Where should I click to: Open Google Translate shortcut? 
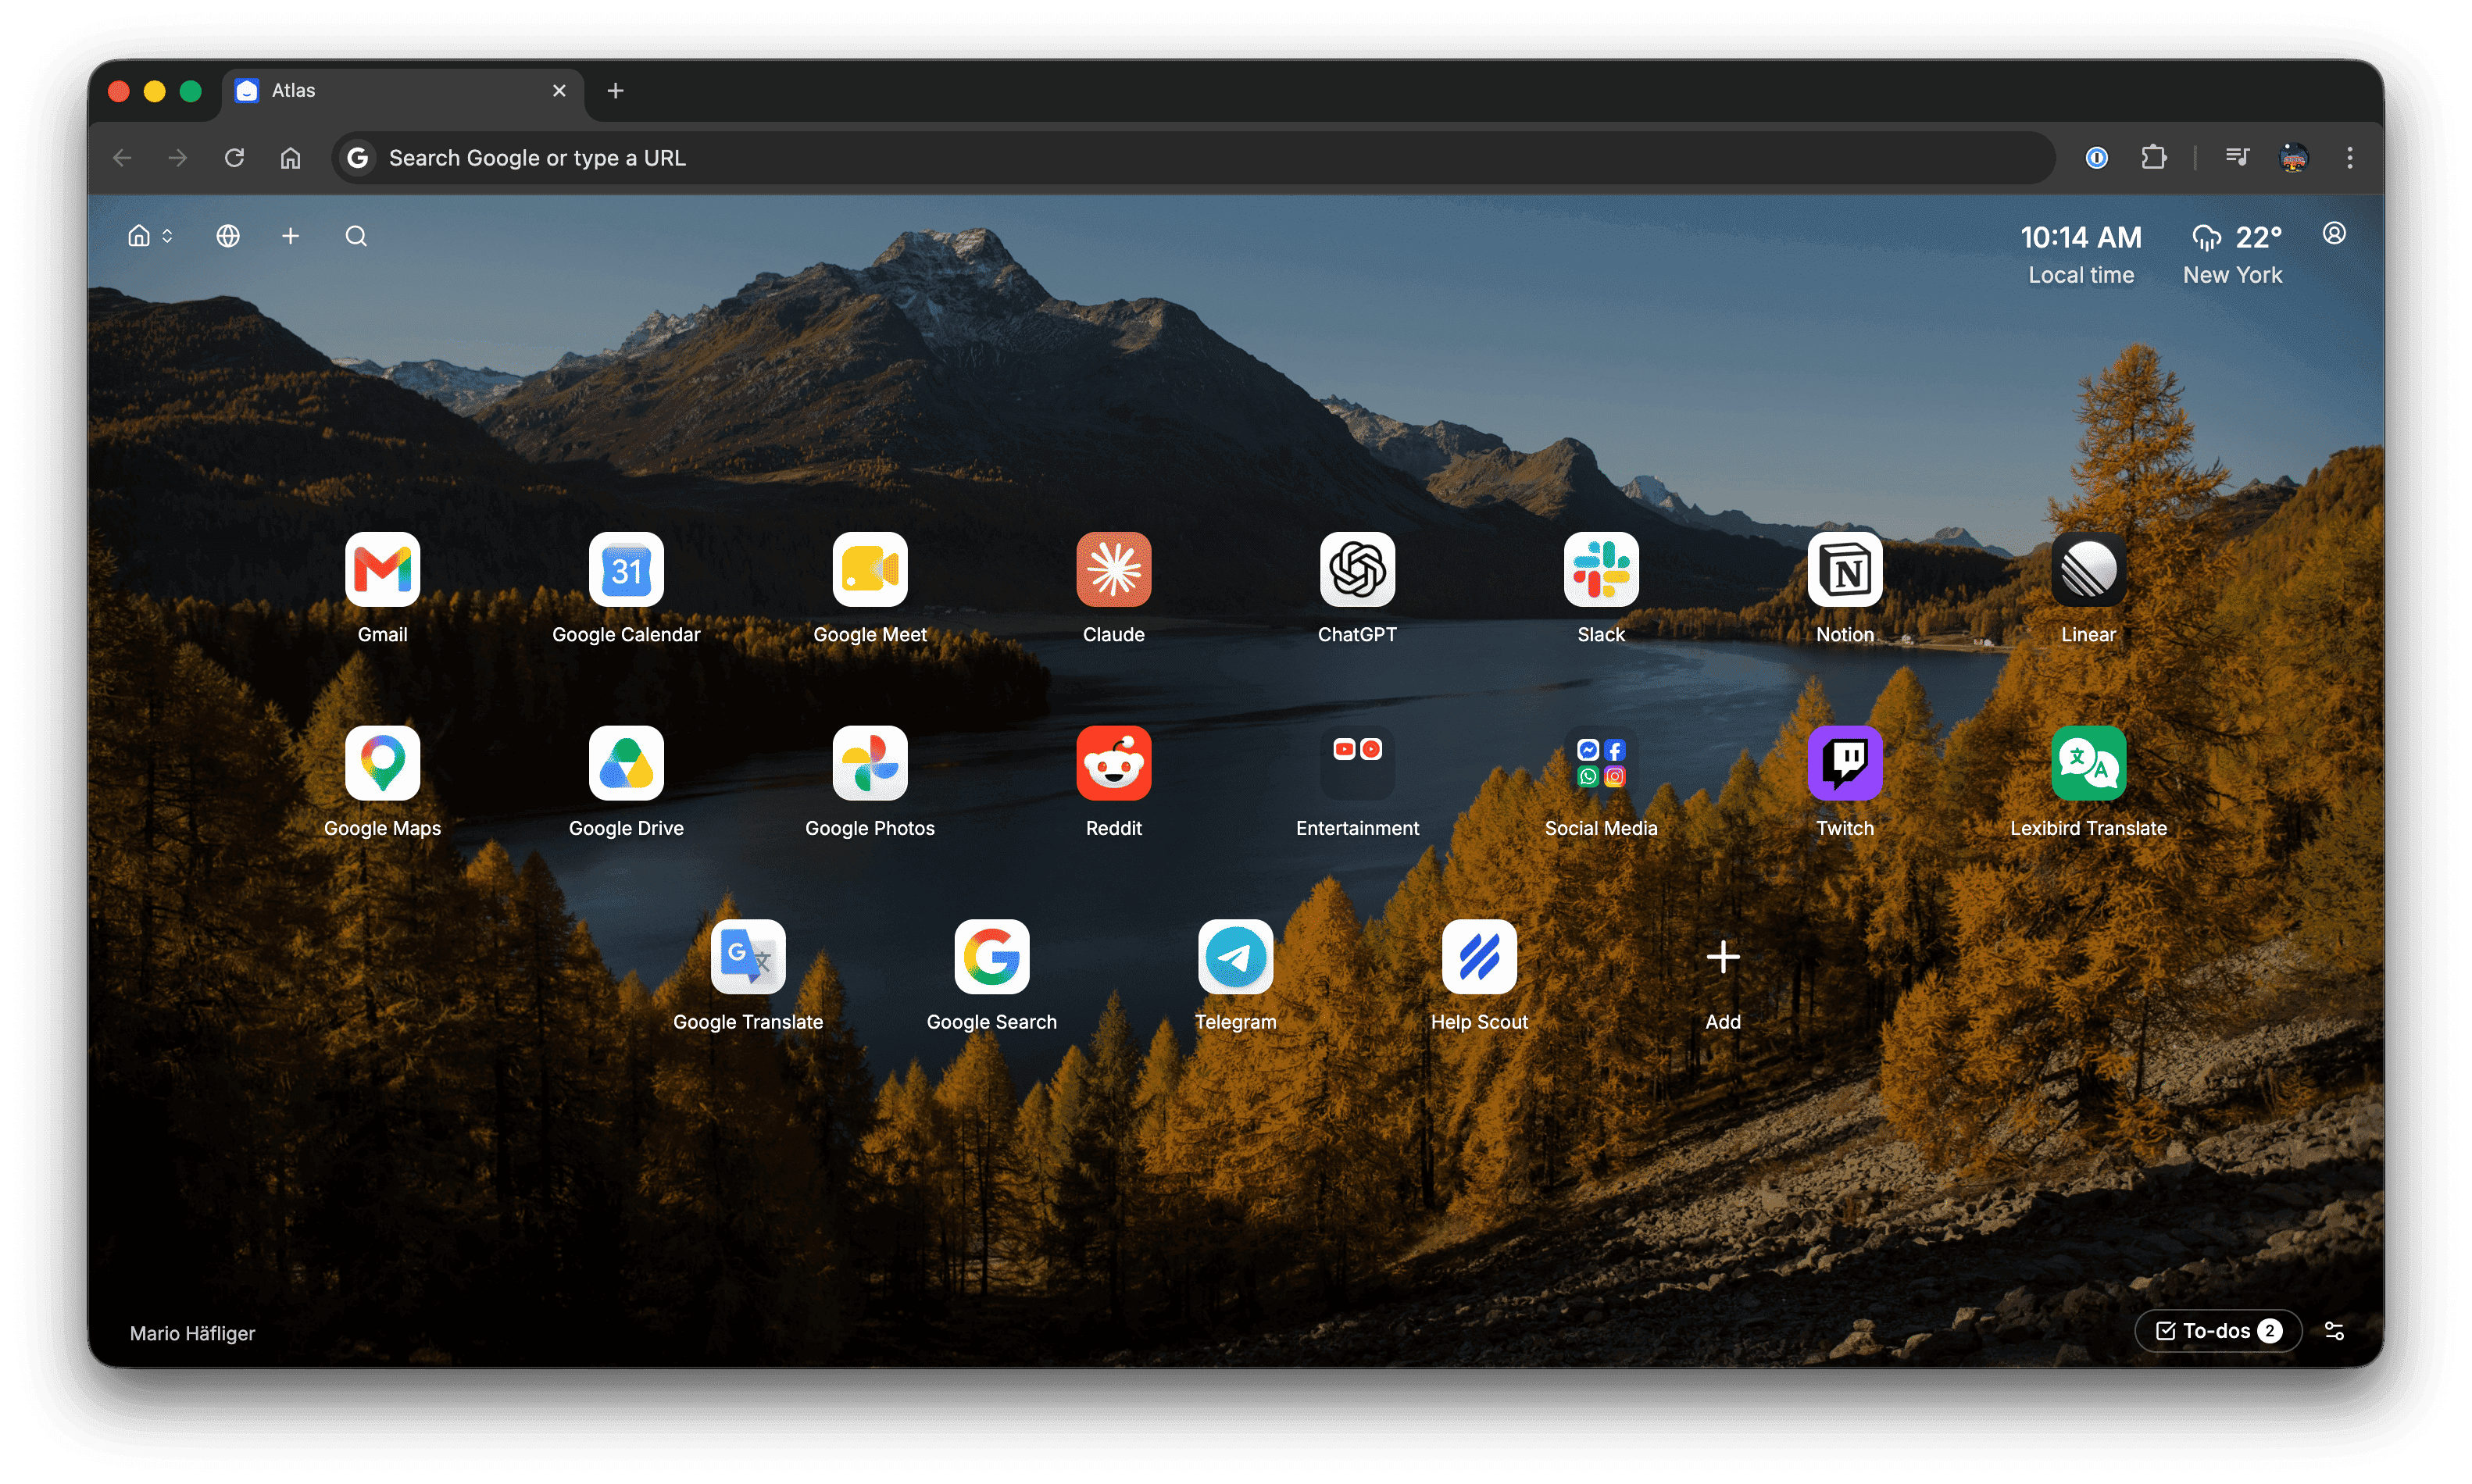point(748,957)
